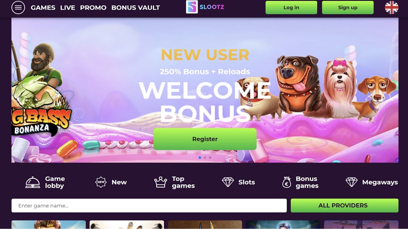
Task: Expand the ALL PROVIDERS list
Action: coord(344,205)
